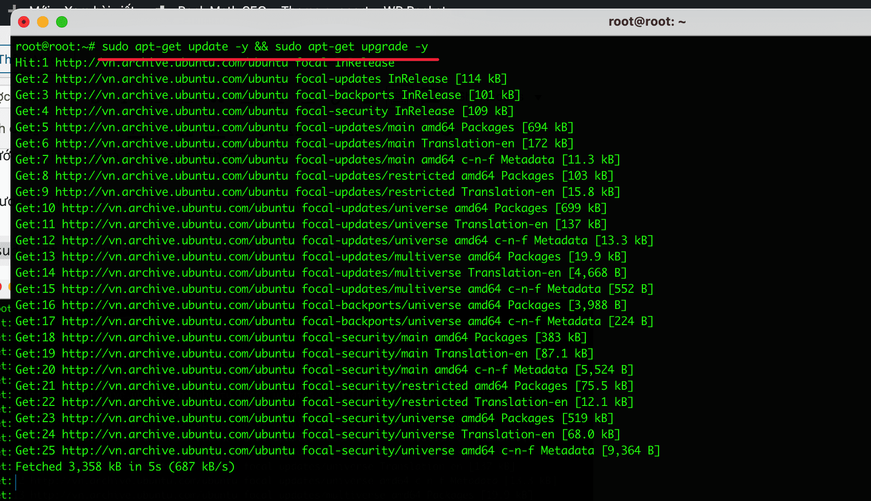Click the Get:22 line showing 12.1 kB

coord(324,402)
